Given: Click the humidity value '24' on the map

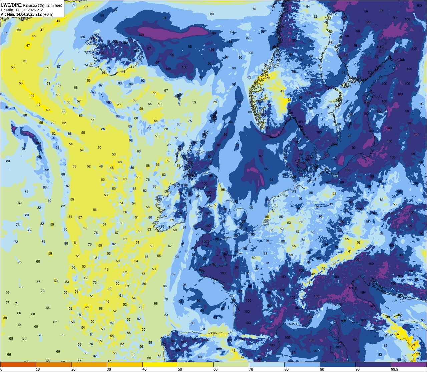Looking at the screenshot, I should (414, 345).
